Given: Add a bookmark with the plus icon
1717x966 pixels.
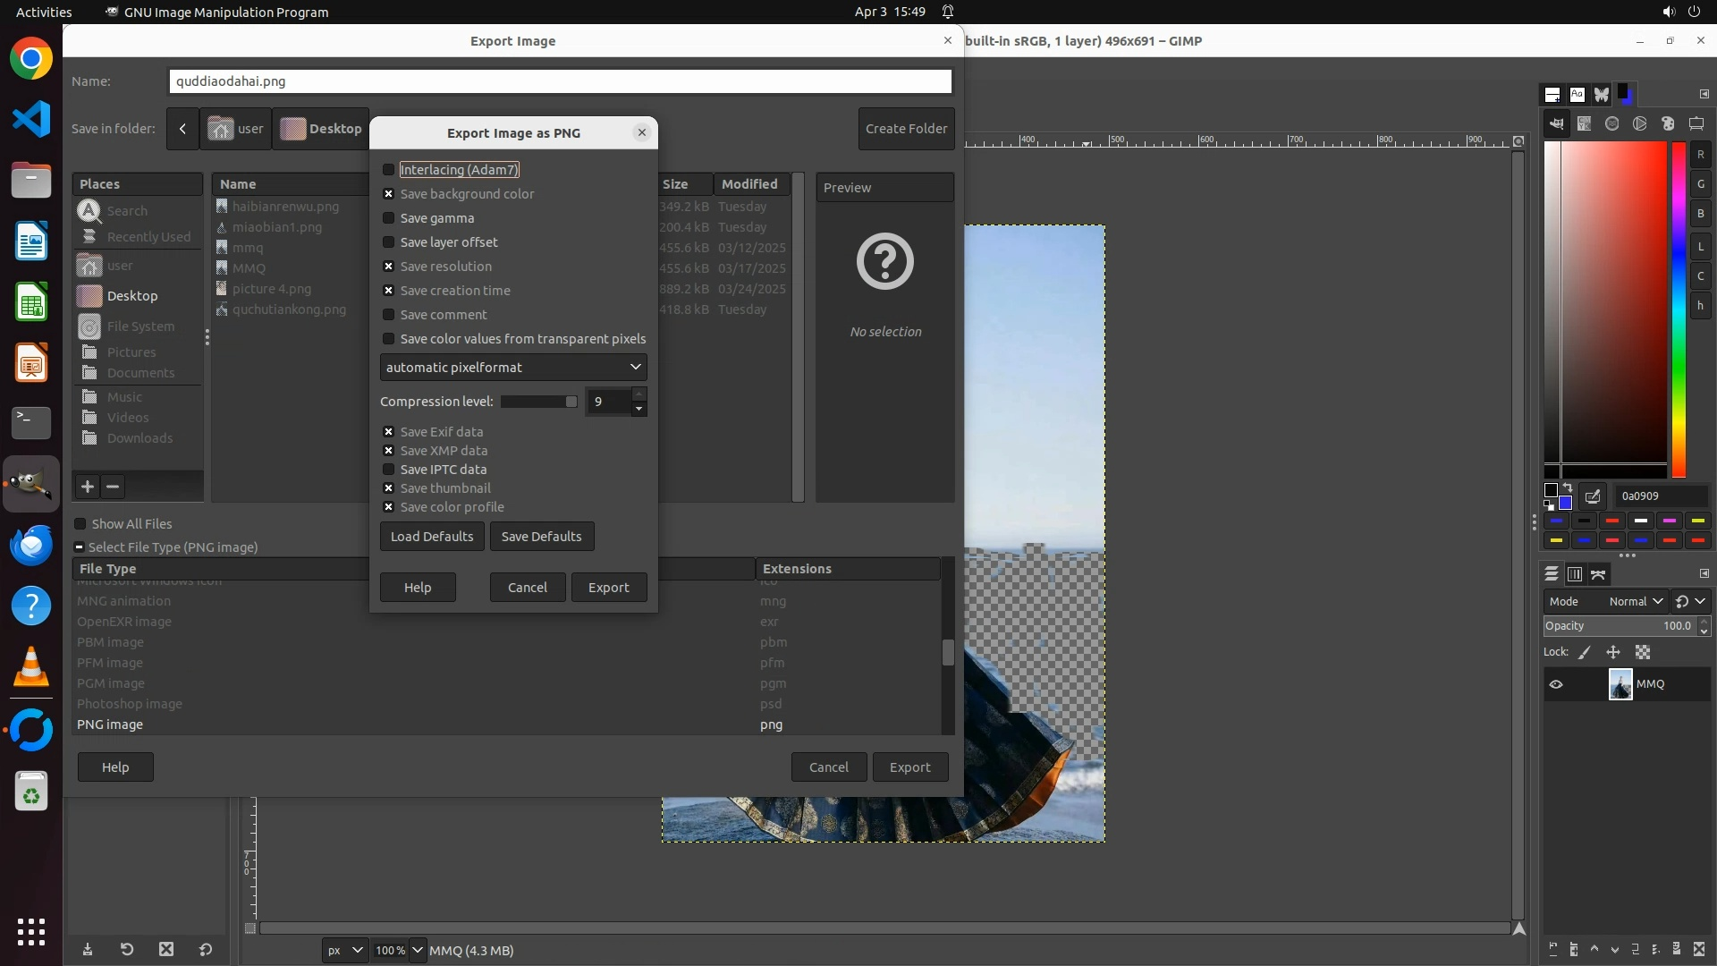Looking at the screenshot, I should coord(87,487).
